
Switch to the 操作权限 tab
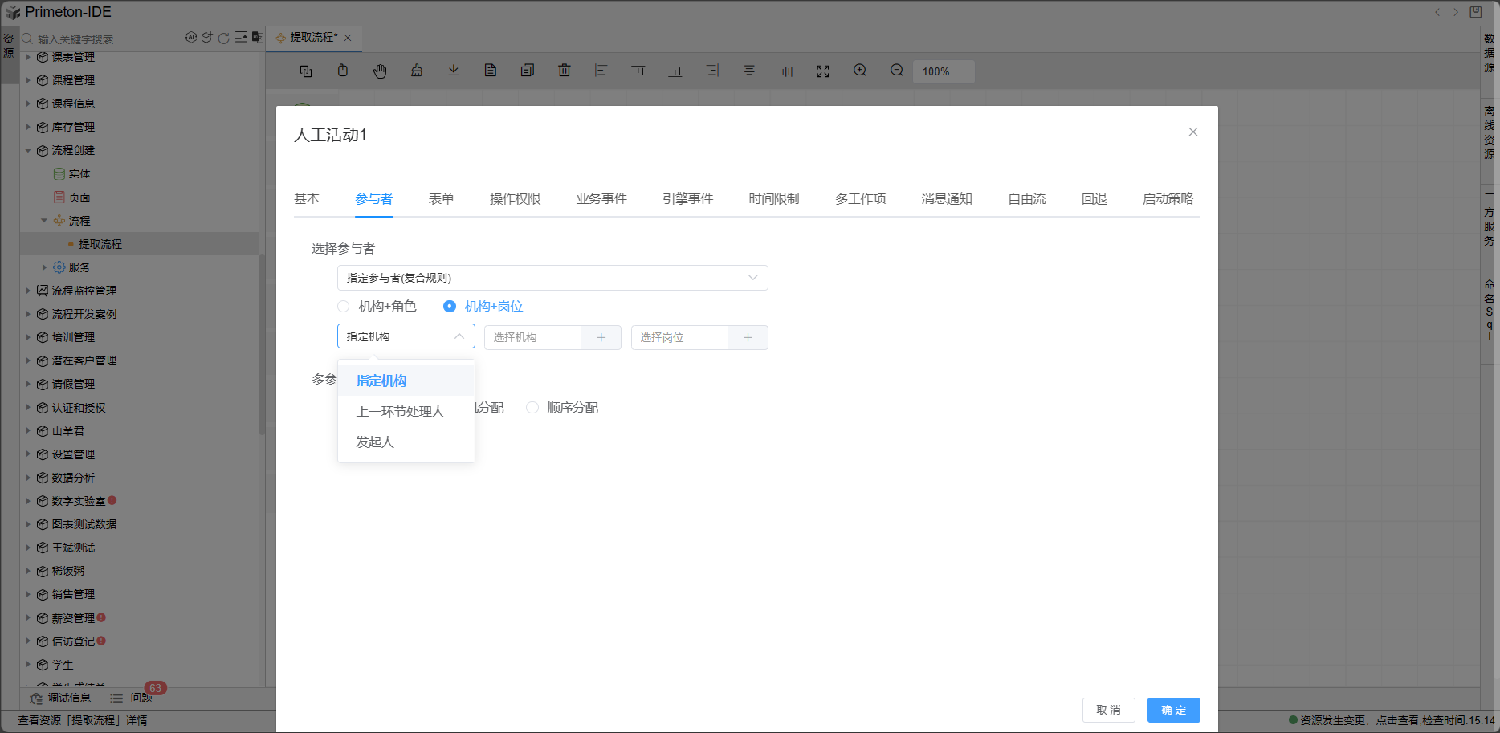pyautogui.click(x=515, y=199)
